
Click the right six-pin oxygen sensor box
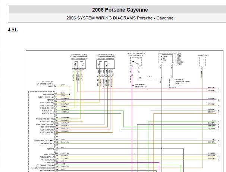[106, 64]
